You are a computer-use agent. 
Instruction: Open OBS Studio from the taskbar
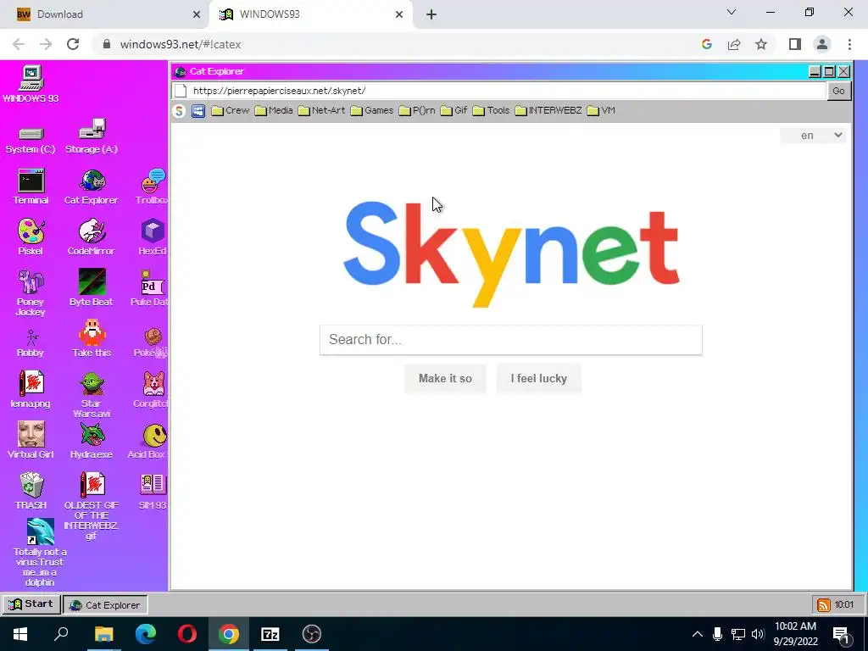(312, 634)
